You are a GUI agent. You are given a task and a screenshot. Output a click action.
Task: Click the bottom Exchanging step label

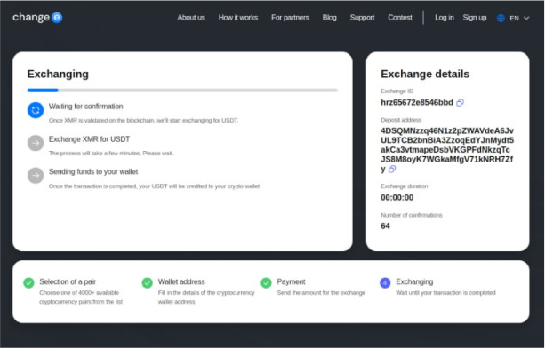(414, 281)
